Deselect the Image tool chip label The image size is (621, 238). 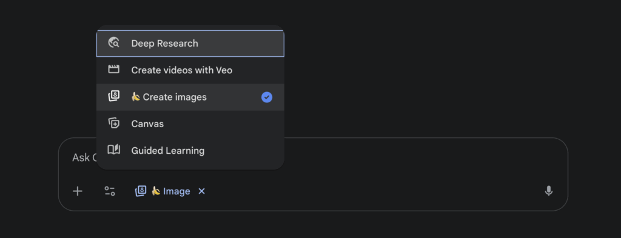coord(176,191)
